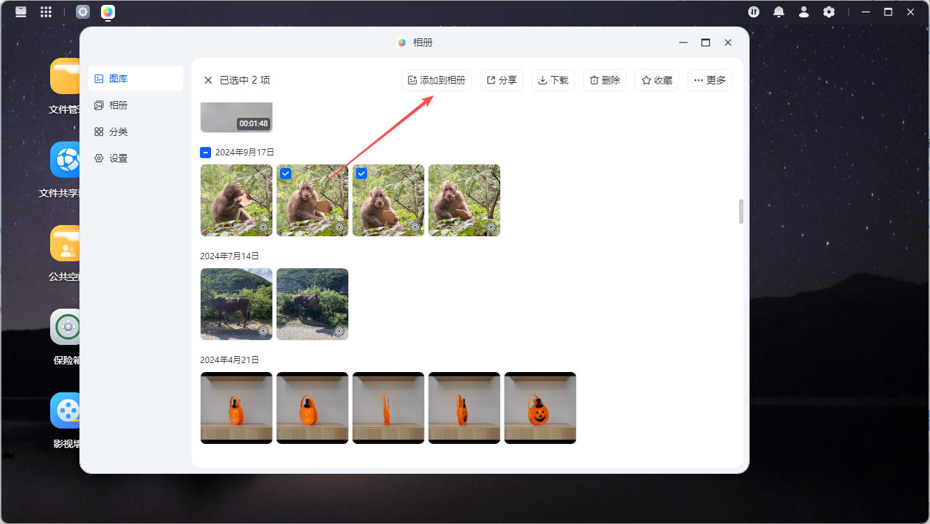This screenshot has height=524, width=930.
Task: Open the app grid launcher icon
Action: (x=46, y=12)
